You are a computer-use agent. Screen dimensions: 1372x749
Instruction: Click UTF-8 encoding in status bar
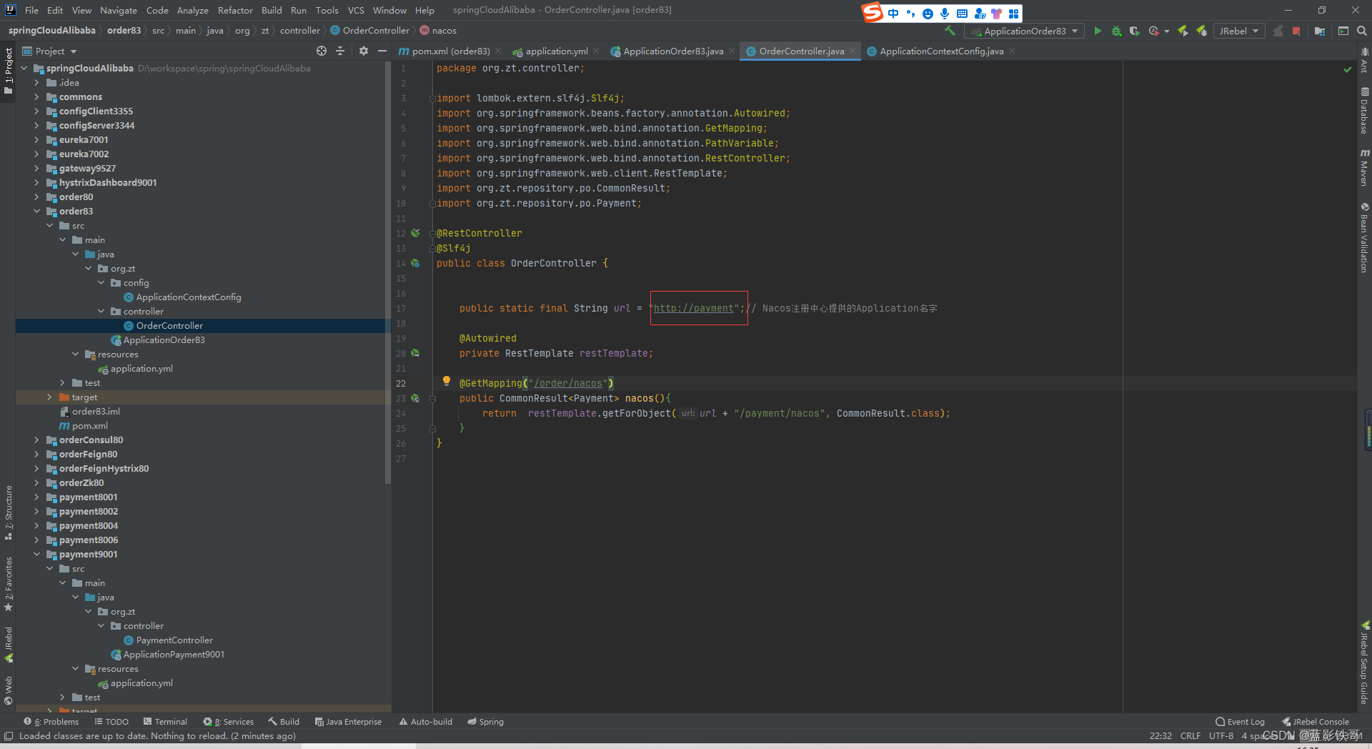coord(1221,735)
